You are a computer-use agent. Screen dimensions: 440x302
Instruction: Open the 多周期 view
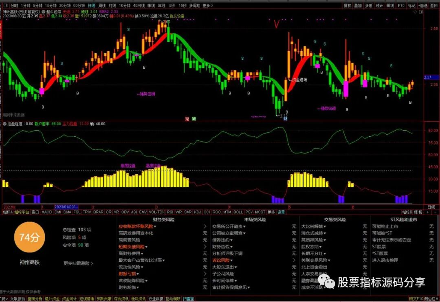pyautogui.click(x=194, y=5)
